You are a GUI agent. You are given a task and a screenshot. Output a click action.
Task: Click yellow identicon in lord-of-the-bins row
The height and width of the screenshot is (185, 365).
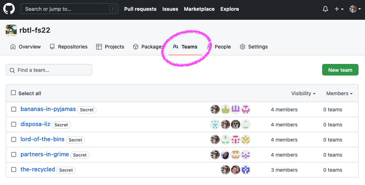245,140
